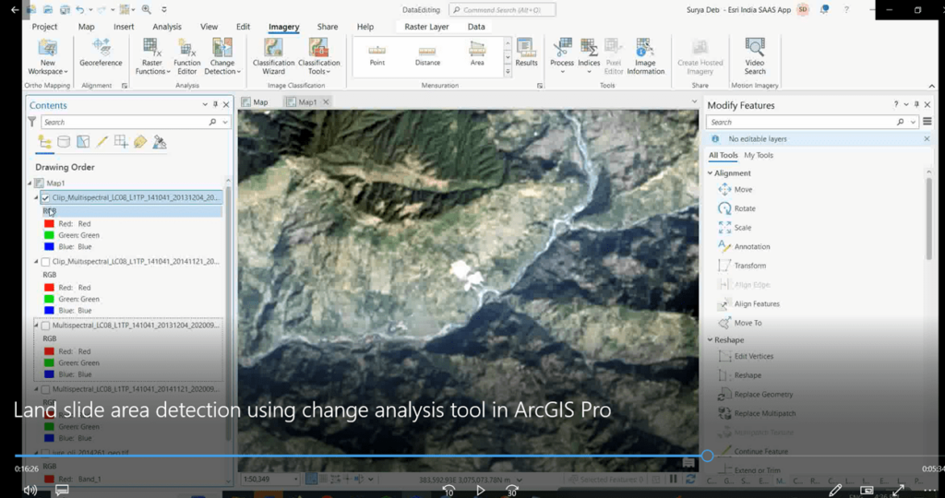Viewport: 945px width, 498px height.
Task: Click the video volume speaker icon
Action: 30,491
